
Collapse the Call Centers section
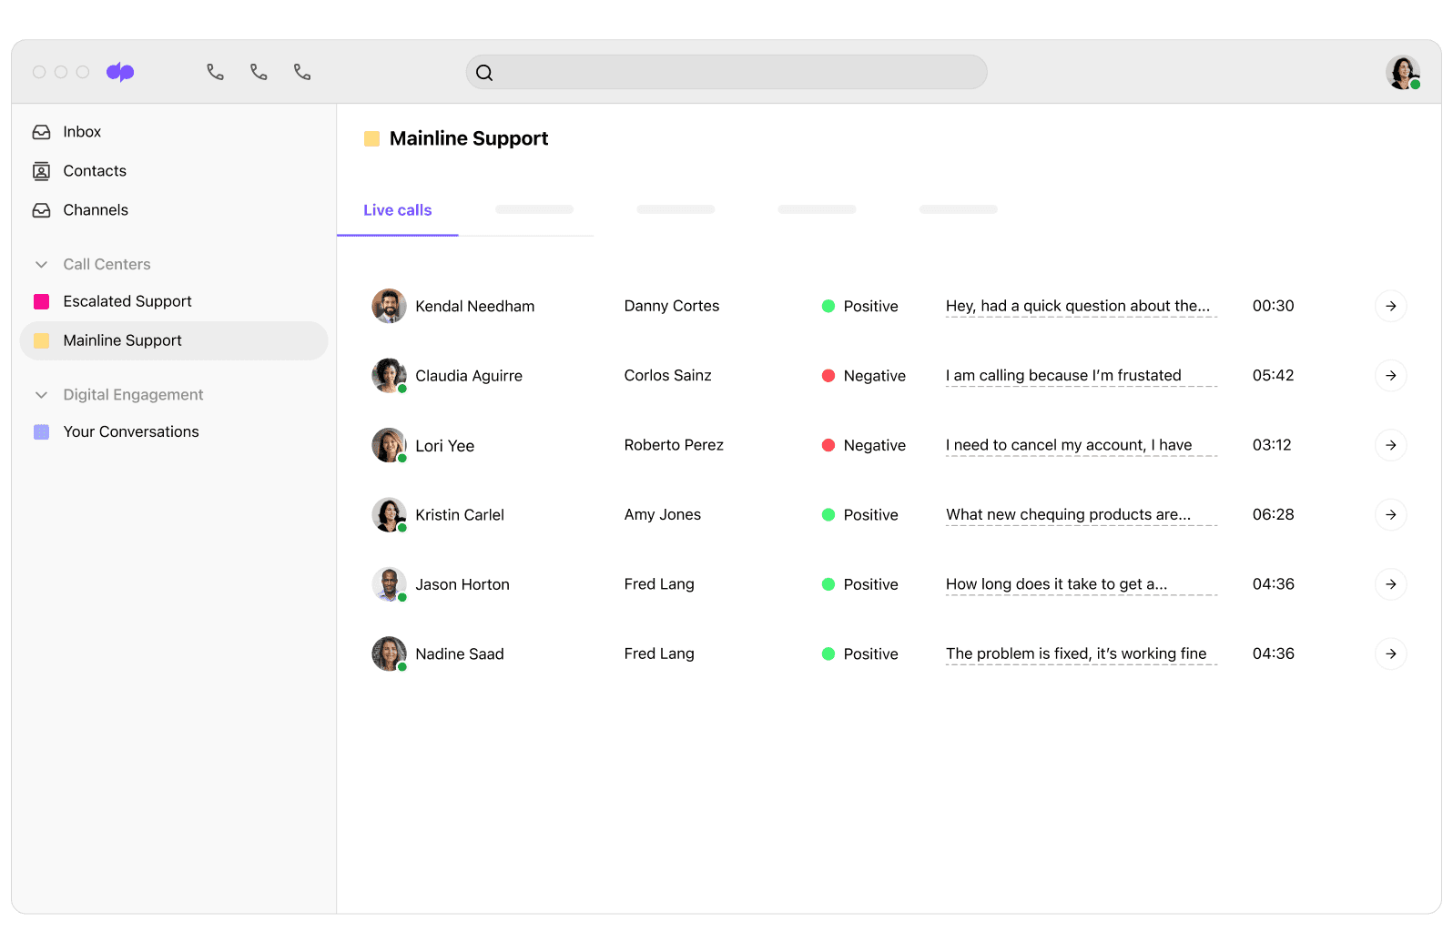click(41, 265)
